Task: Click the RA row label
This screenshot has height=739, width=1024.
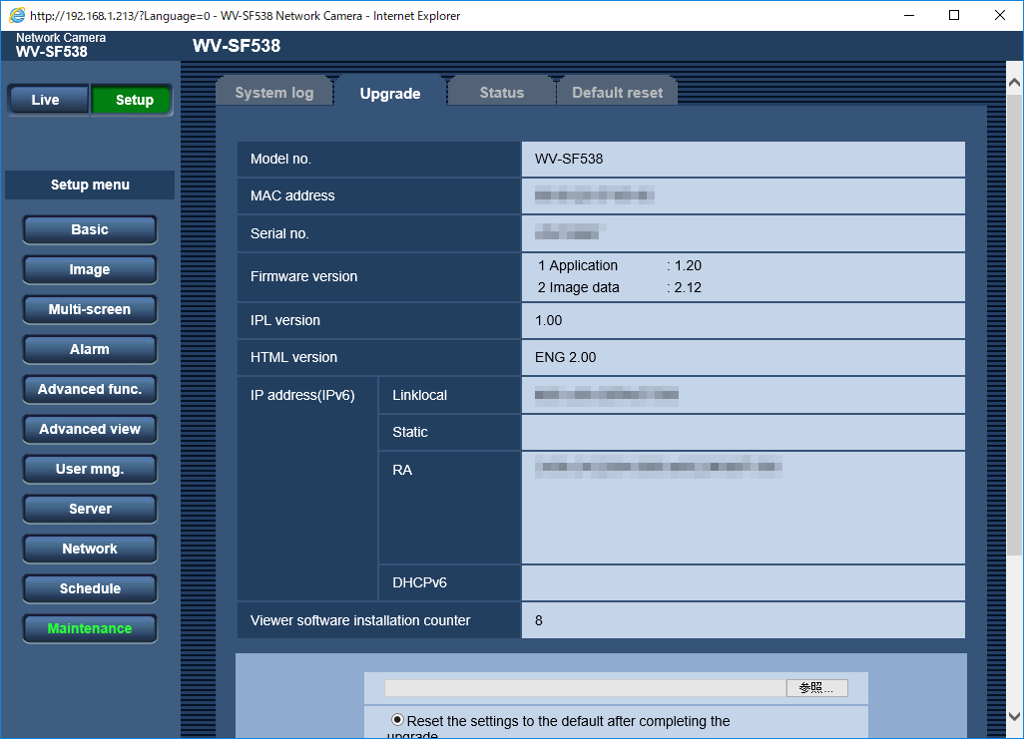Action: coord(402,470)
